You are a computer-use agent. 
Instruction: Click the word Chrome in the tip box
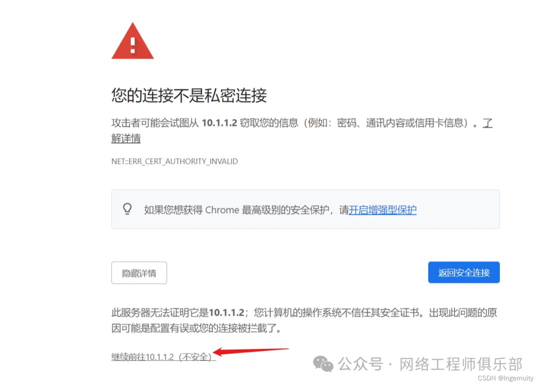(x=222, y=210)
